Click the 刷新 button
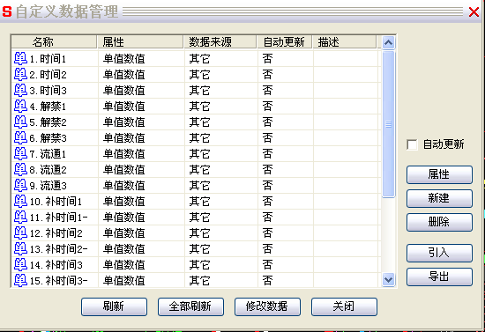This screenshot has width=485, height=332. [114, 306]
